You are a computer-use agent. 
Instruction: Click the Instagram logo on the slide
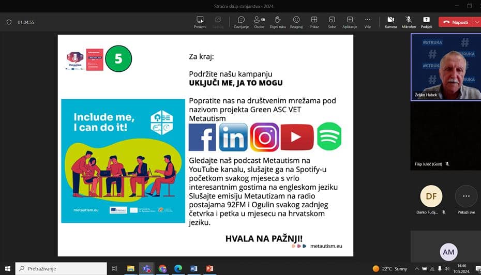coord(264,137)
